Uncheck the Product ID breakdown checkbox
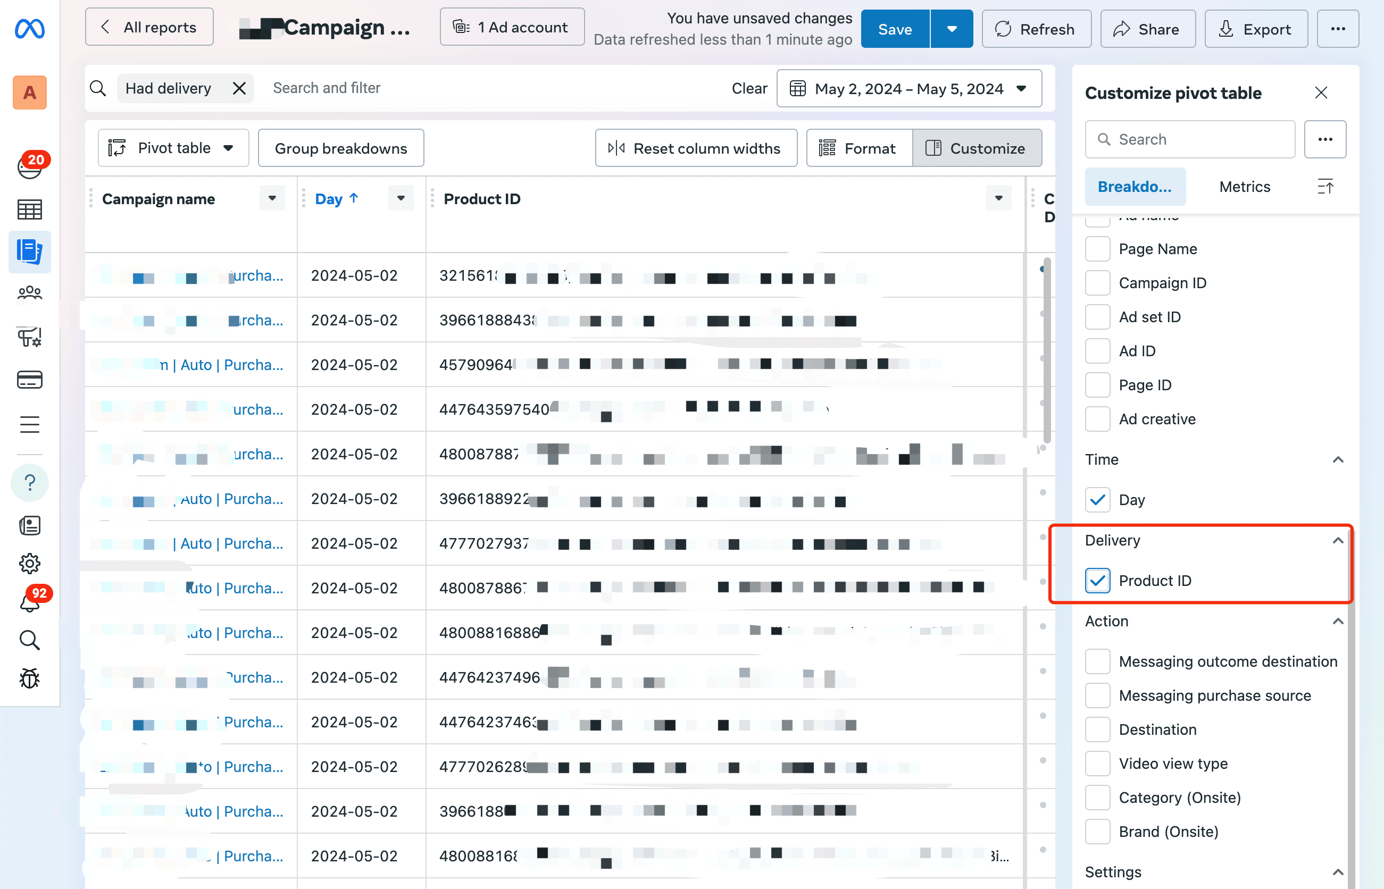 tap(1097, 580)
